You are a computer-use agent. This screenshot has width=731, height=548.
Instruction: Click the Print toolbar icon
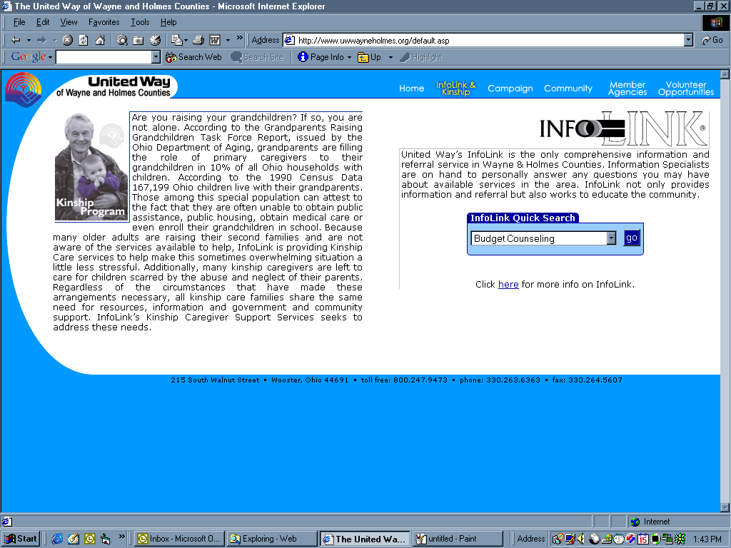198,40
